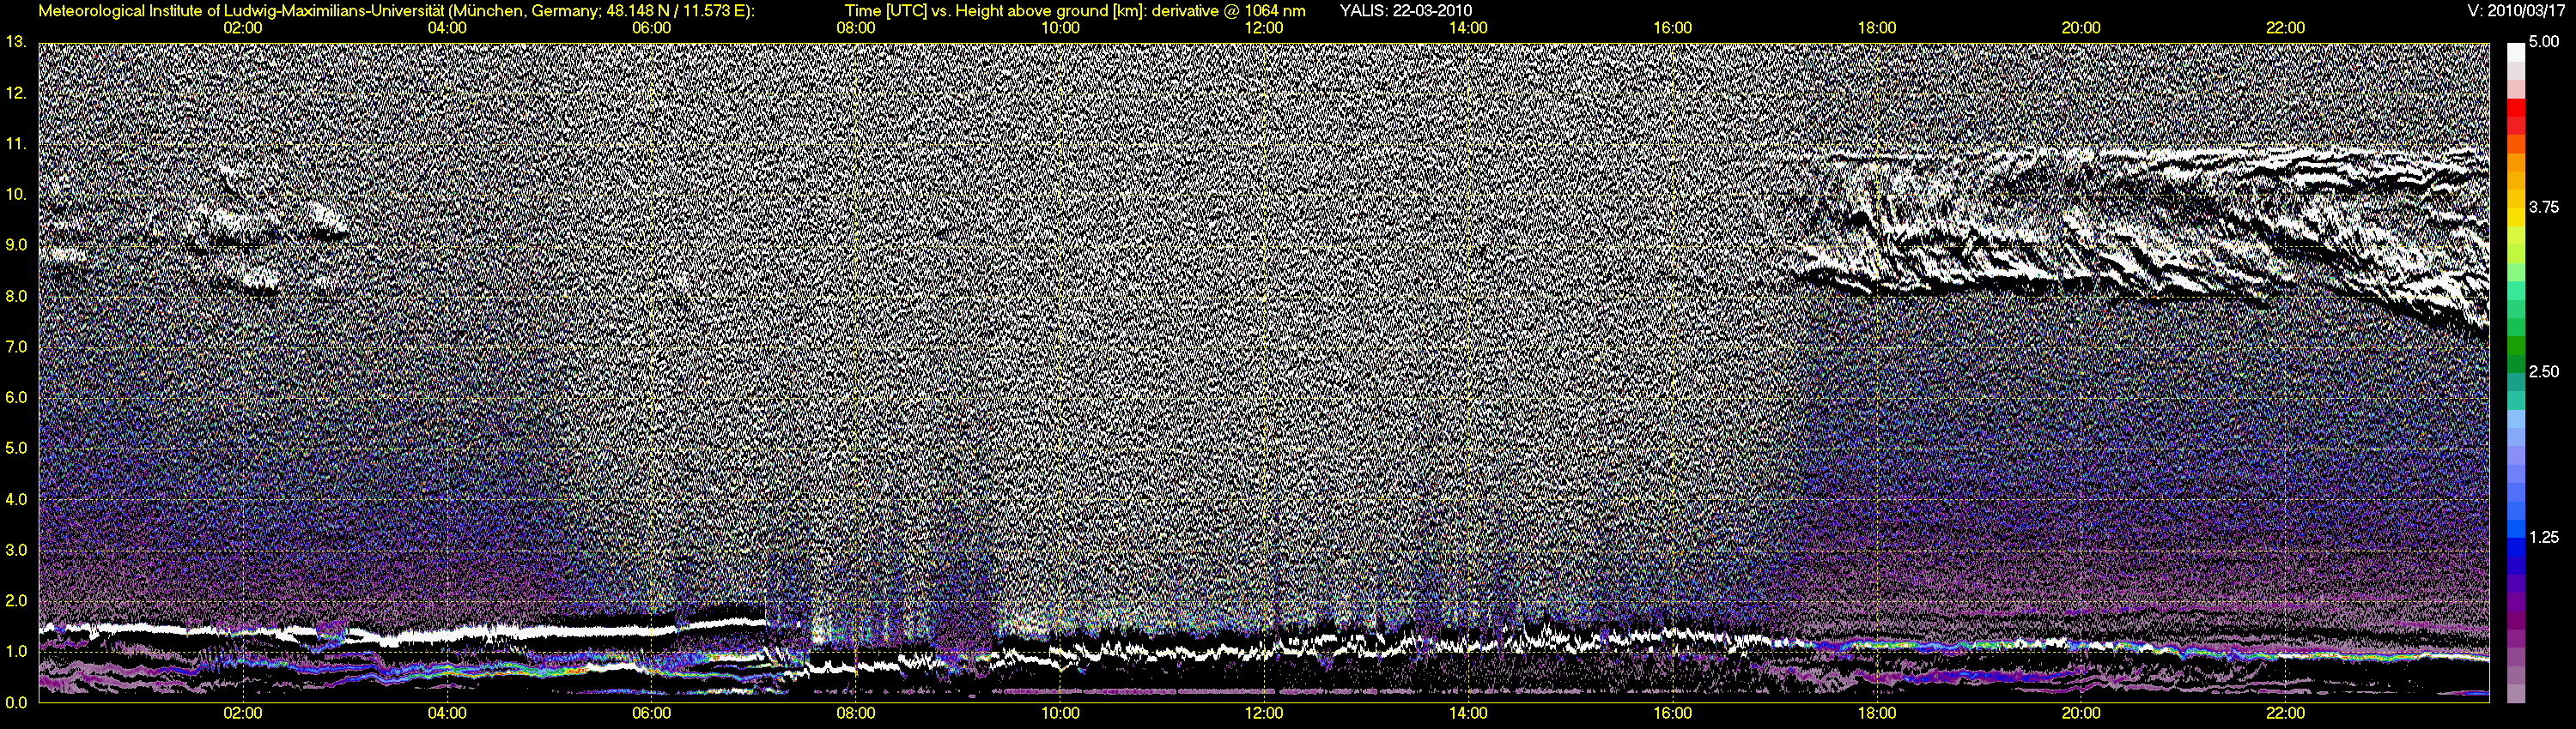The image size is (2576, 729).
Task: Click the '3.0' height axis label
Action: tap(17, 551)
